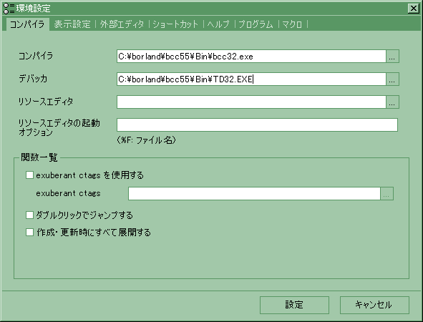Focus the リソースエディタ path field
The height and width of the screenshot is (322, 423).
pyautogui.click(x=251, y=102)
